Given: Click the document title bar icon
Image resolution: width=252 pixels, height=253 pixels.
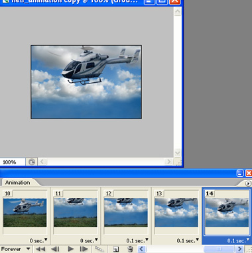Looking at the screenshot, I should (x=5, y=1).
